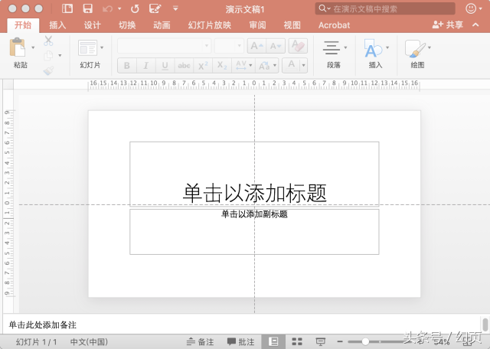Open the 切换 (Transitions) tab
This screenshot has width=490, height=349.
(x=127, y=25)
